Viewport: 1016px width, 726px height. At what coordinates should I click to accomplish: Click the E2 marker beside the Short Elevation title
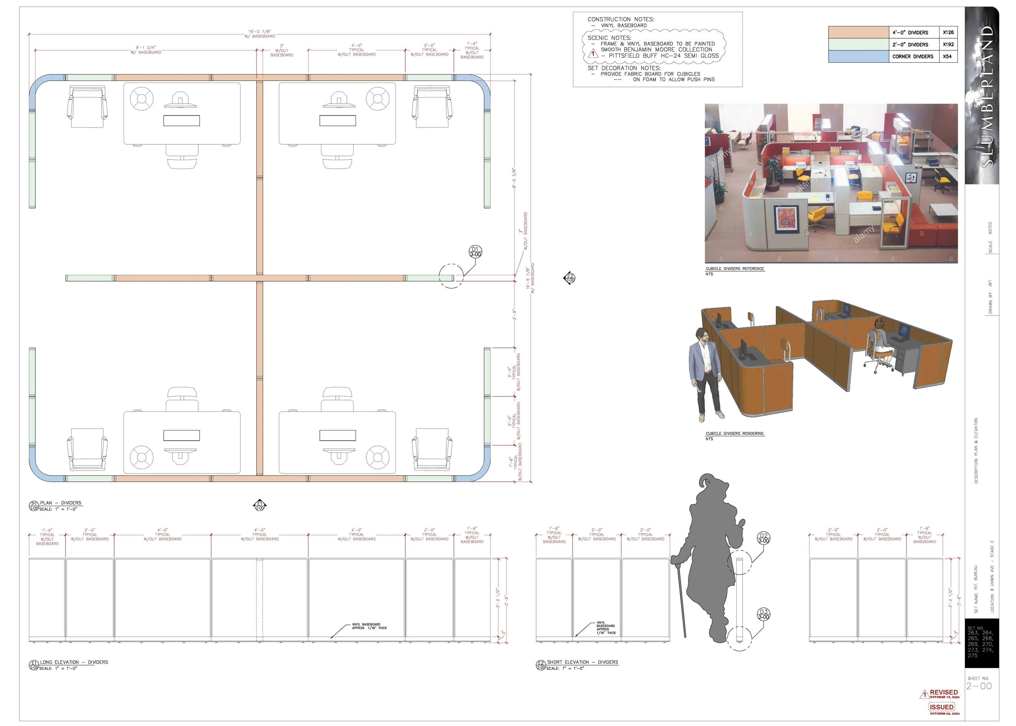pos(541,665)
